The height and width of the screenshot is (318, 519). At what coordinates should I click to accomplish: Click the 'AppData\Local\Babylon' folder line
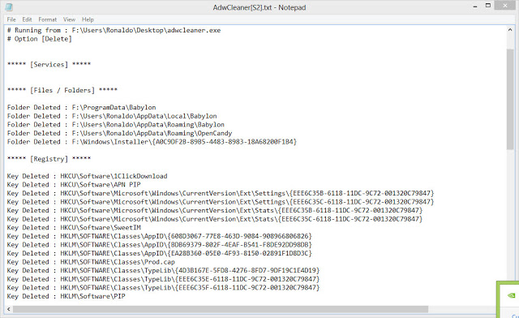(x=112, y=116)
